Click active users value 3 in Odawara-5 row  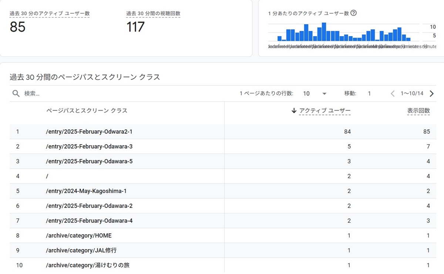349,161
